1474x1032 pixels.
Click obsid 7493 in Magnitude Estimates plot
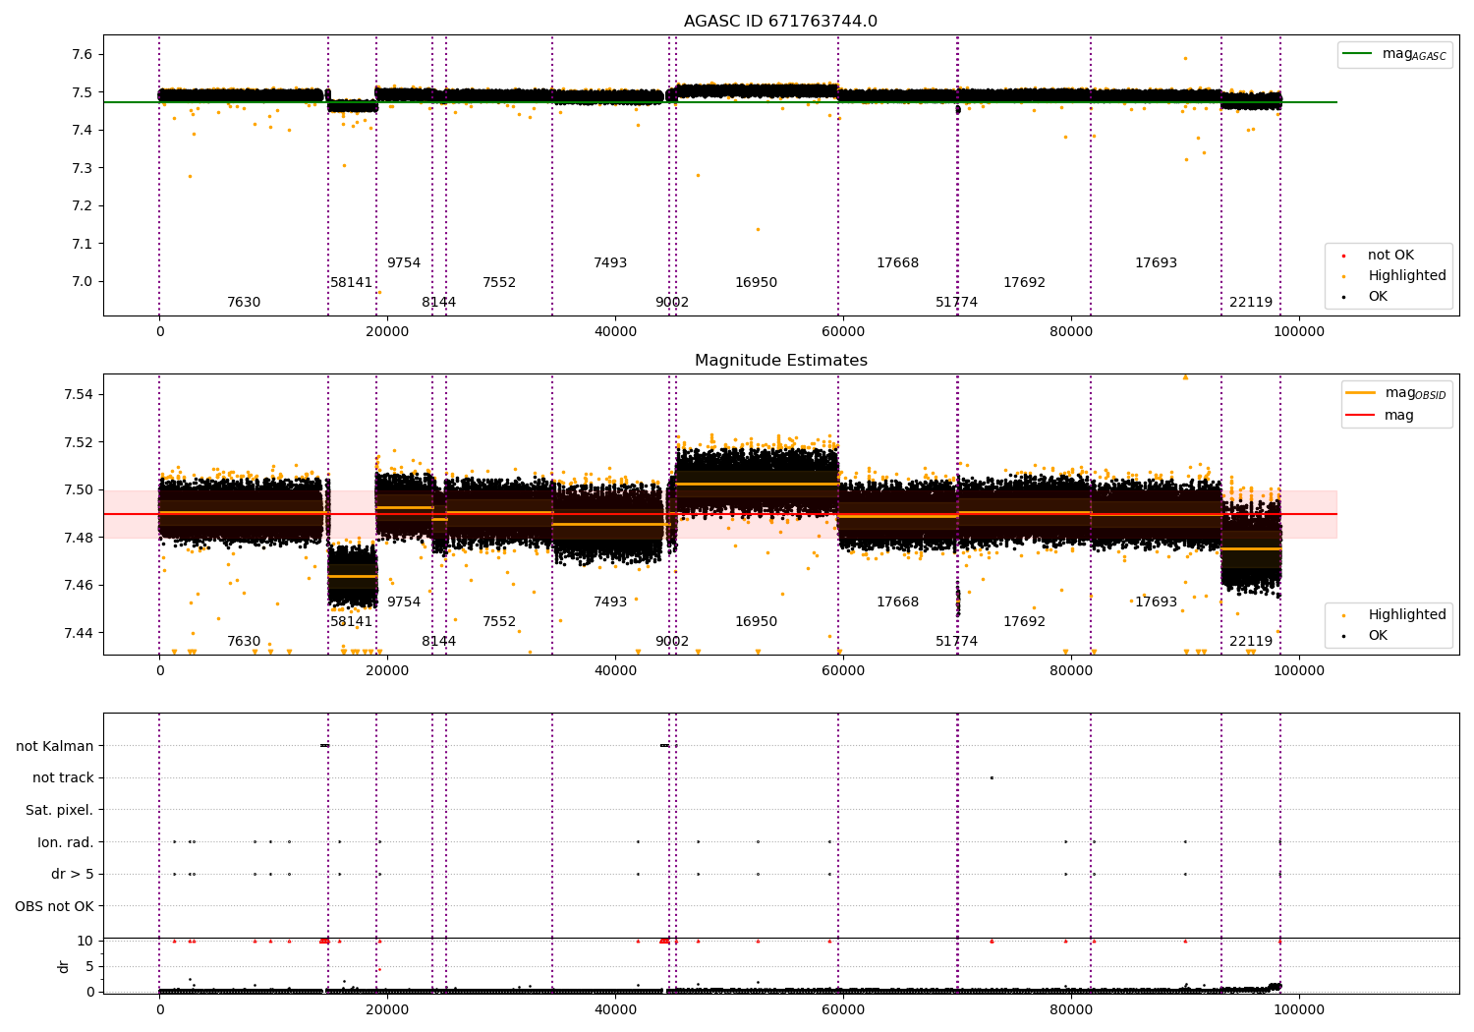610,602
